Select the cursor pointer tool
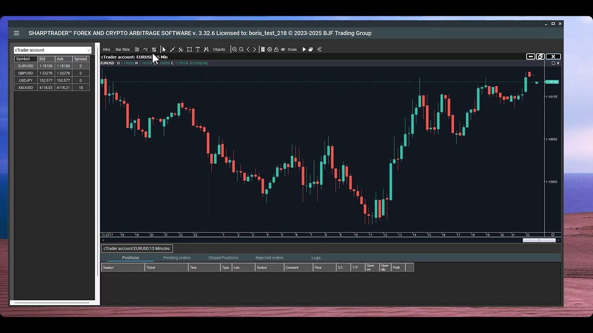The width and height of the screenshot is (593, 333). (x=164, y=49)
